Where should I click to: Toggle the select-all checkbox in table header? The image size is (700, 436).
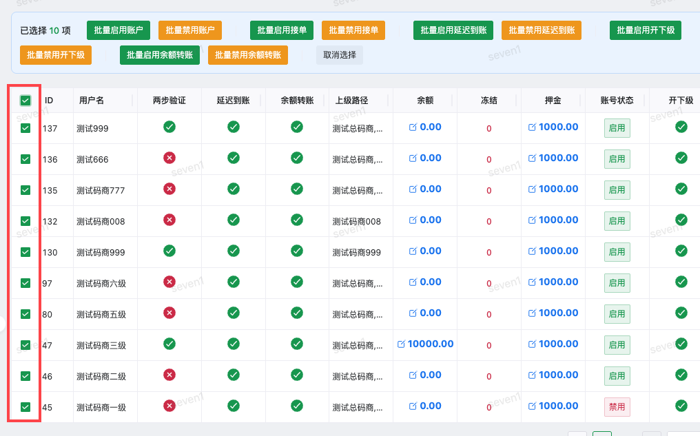pyautogui.click(x=25, y=101)
